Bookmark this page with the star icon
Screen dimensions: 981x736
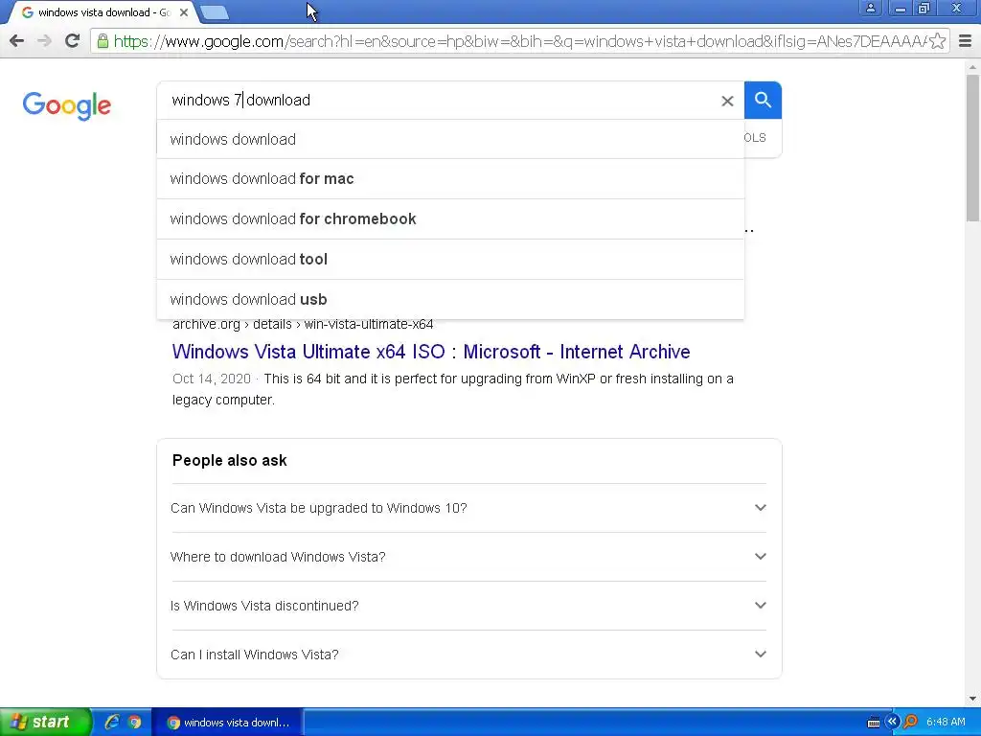[937, 41]
